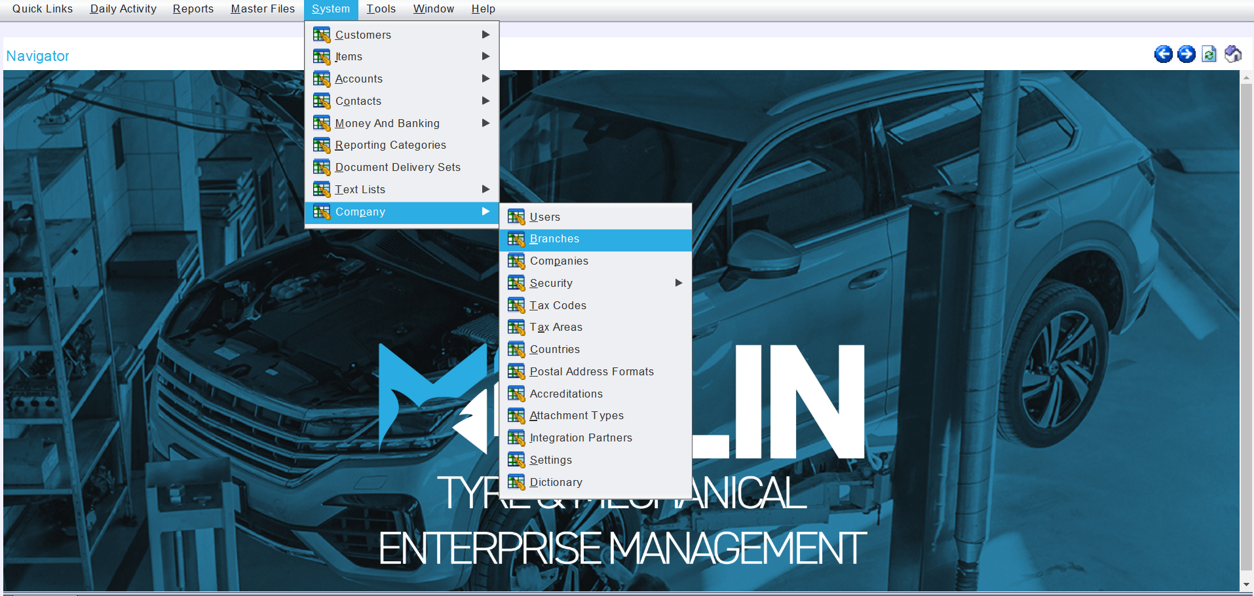Click the Text Lists icon

[x=322, y=189]
